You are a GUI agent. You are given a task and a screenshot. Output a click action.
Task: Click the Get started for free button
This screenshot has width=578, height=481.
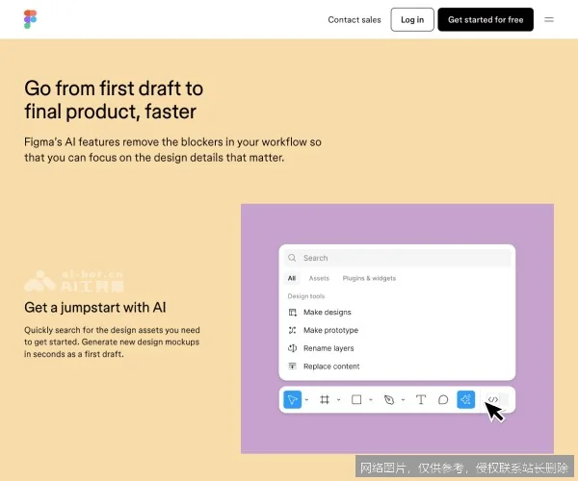click(x=486, y=19)
